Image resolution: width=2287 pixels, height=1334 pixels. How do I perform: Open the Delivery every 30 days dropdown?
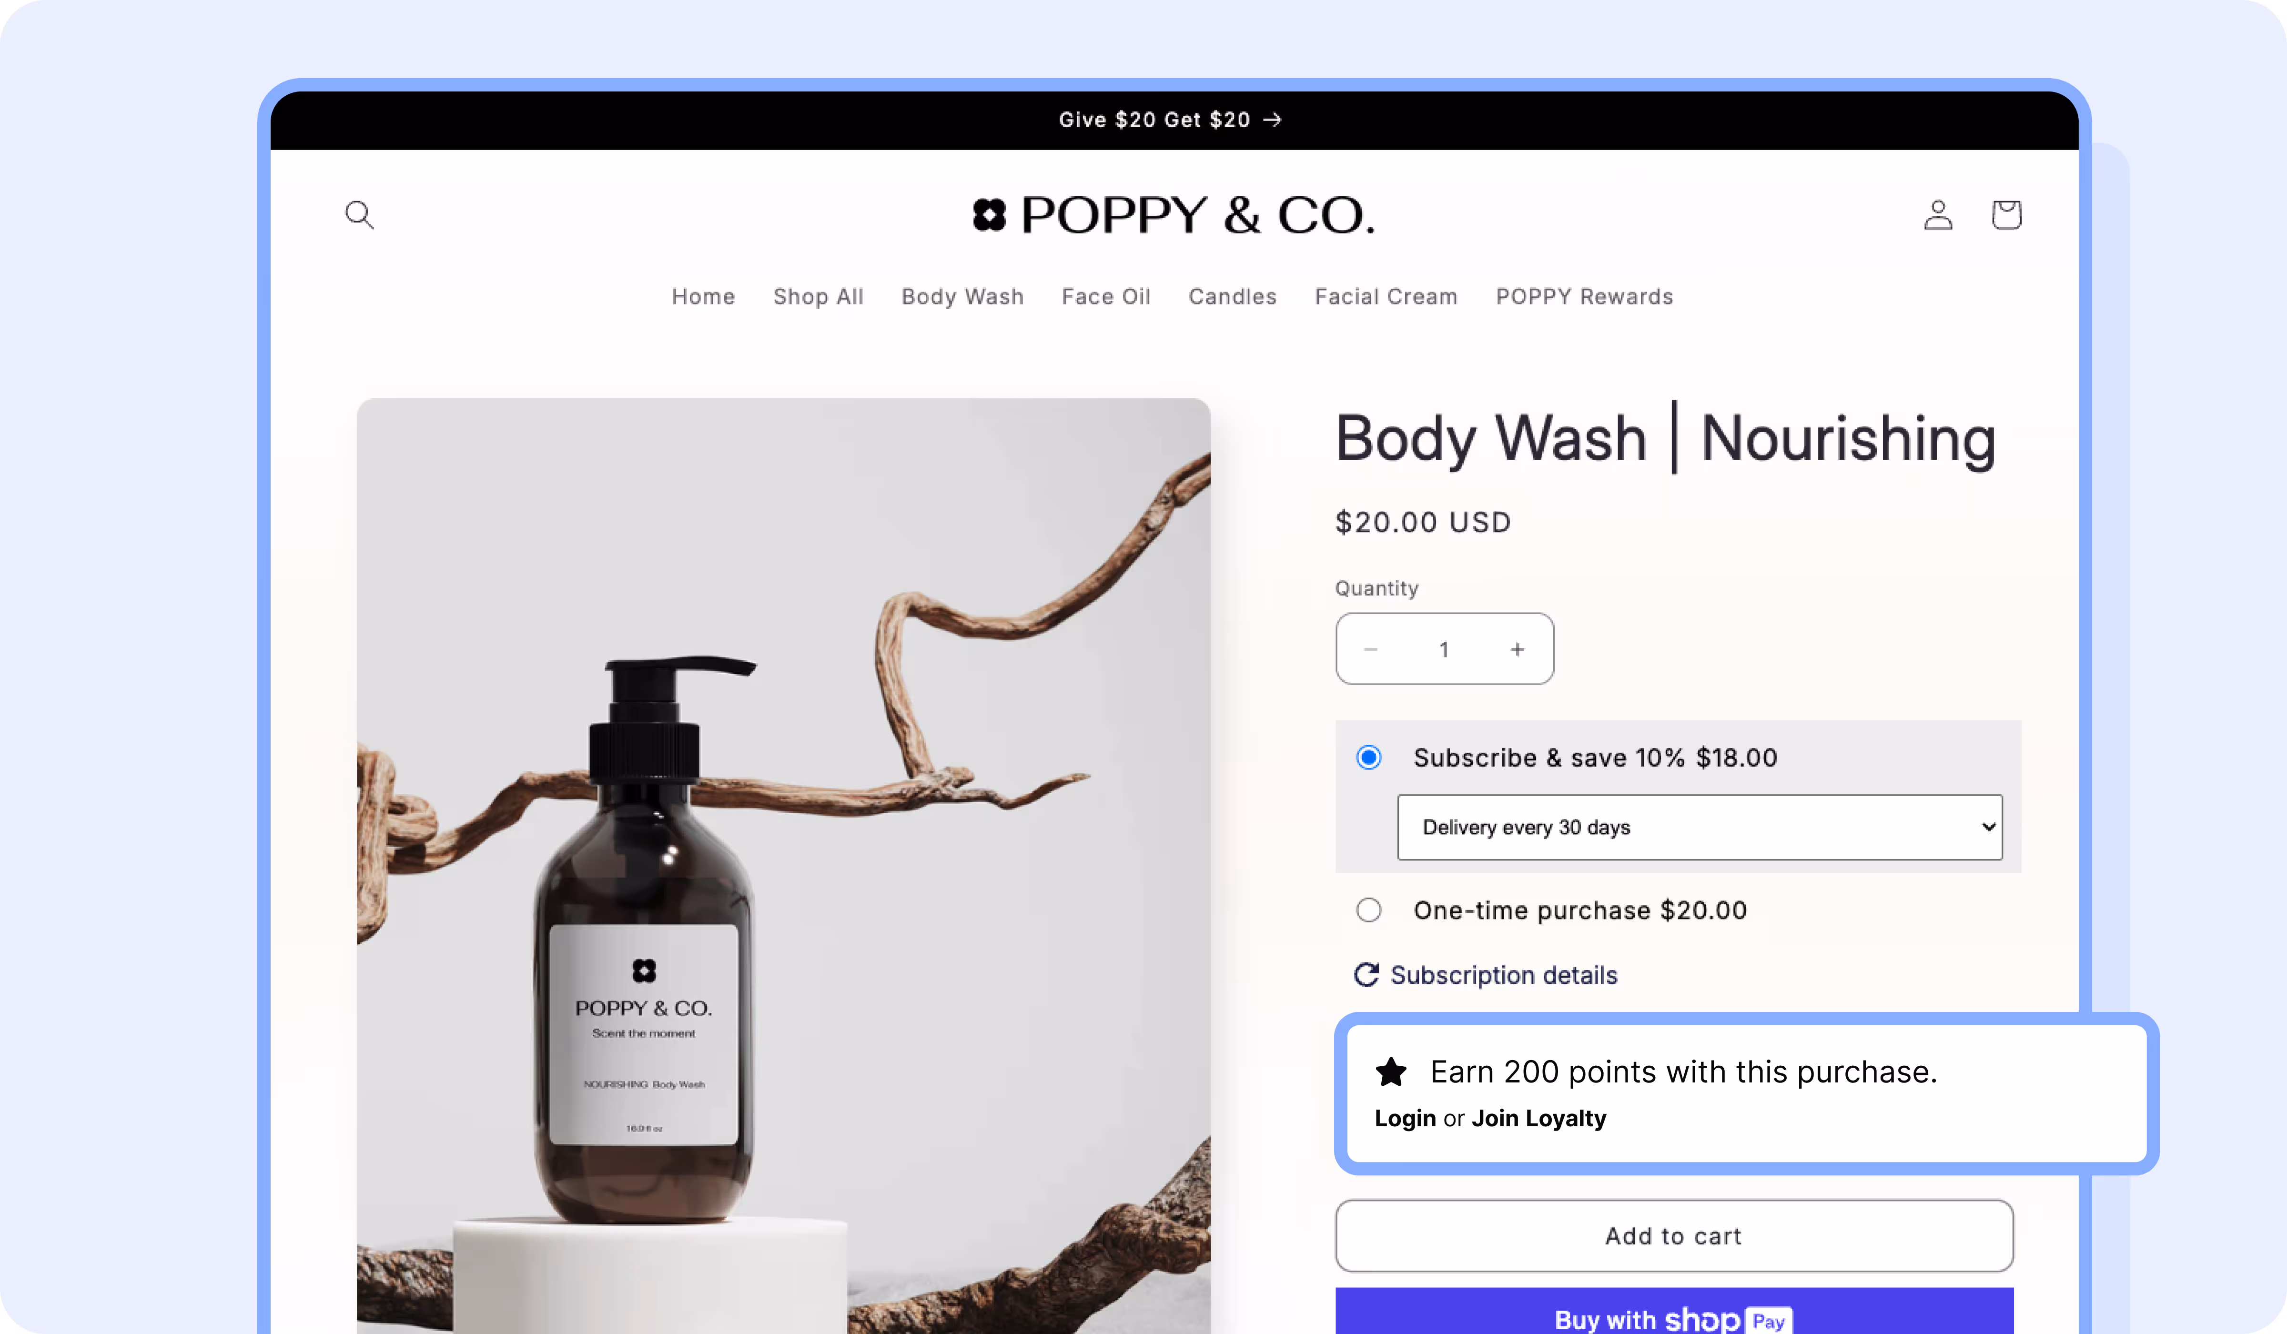(1700, 827)
